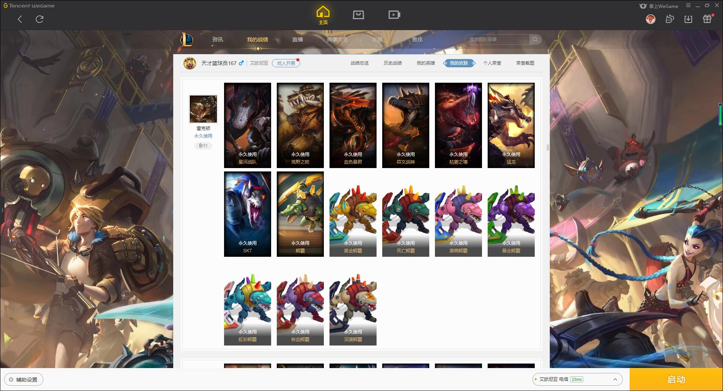This screenshot has width=723, height=391.
Task: Open the SKT skin card
Action: (x=247, y=214)
